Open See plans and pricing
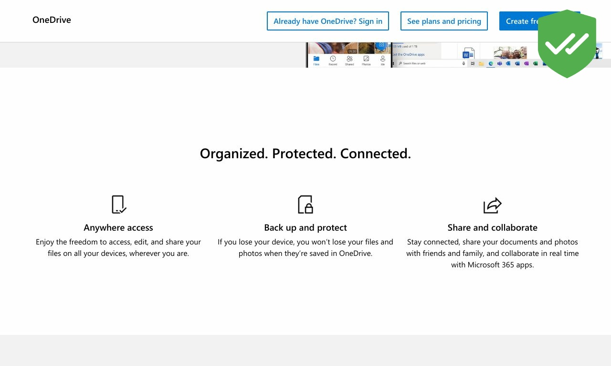Image resolution: width=611 pixels, height=366 pixels. click(x=444, y=21)
